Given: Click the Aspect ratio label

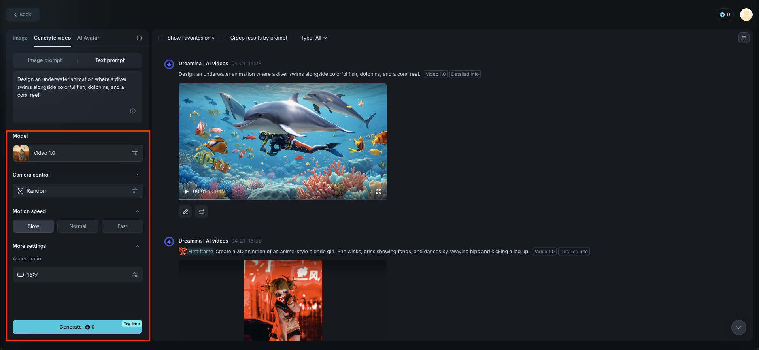Looking at the screenshot, I should click(27, 259).
